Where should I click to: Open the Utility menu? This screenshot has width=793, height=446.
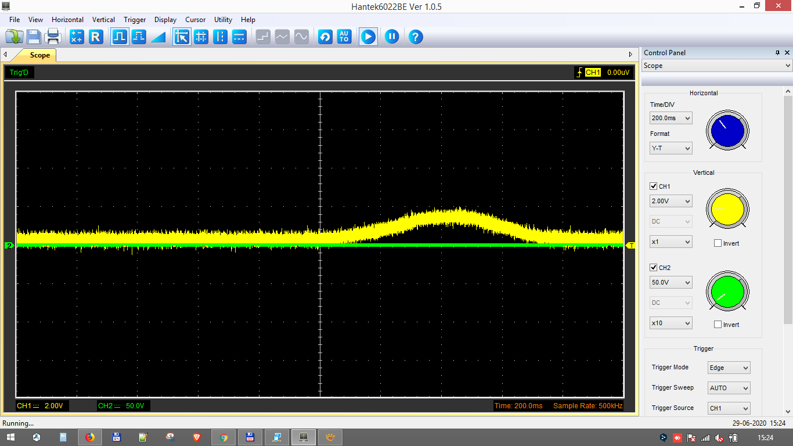coord(223,20)
